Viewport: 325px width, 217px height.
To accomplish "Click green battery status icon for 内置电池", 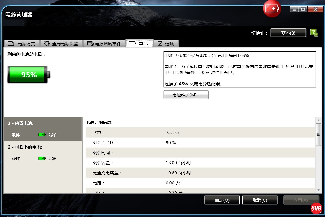I will coord(42,135).
